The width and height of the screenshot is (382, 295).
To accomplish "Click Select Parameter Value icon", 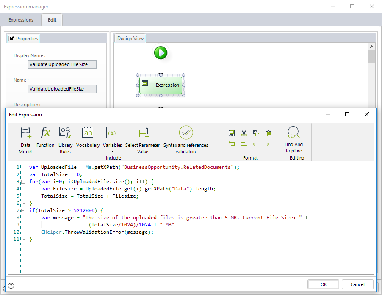I will pyautogui.click(x=143, y=133).
